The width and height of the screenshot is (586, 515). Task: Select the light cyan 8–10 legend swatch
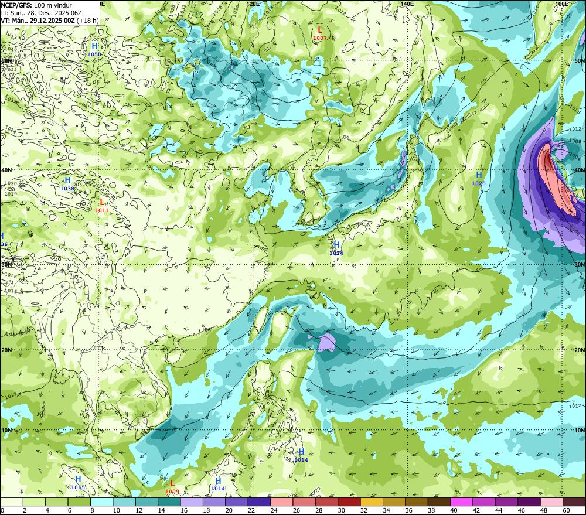tap(101, 502)
